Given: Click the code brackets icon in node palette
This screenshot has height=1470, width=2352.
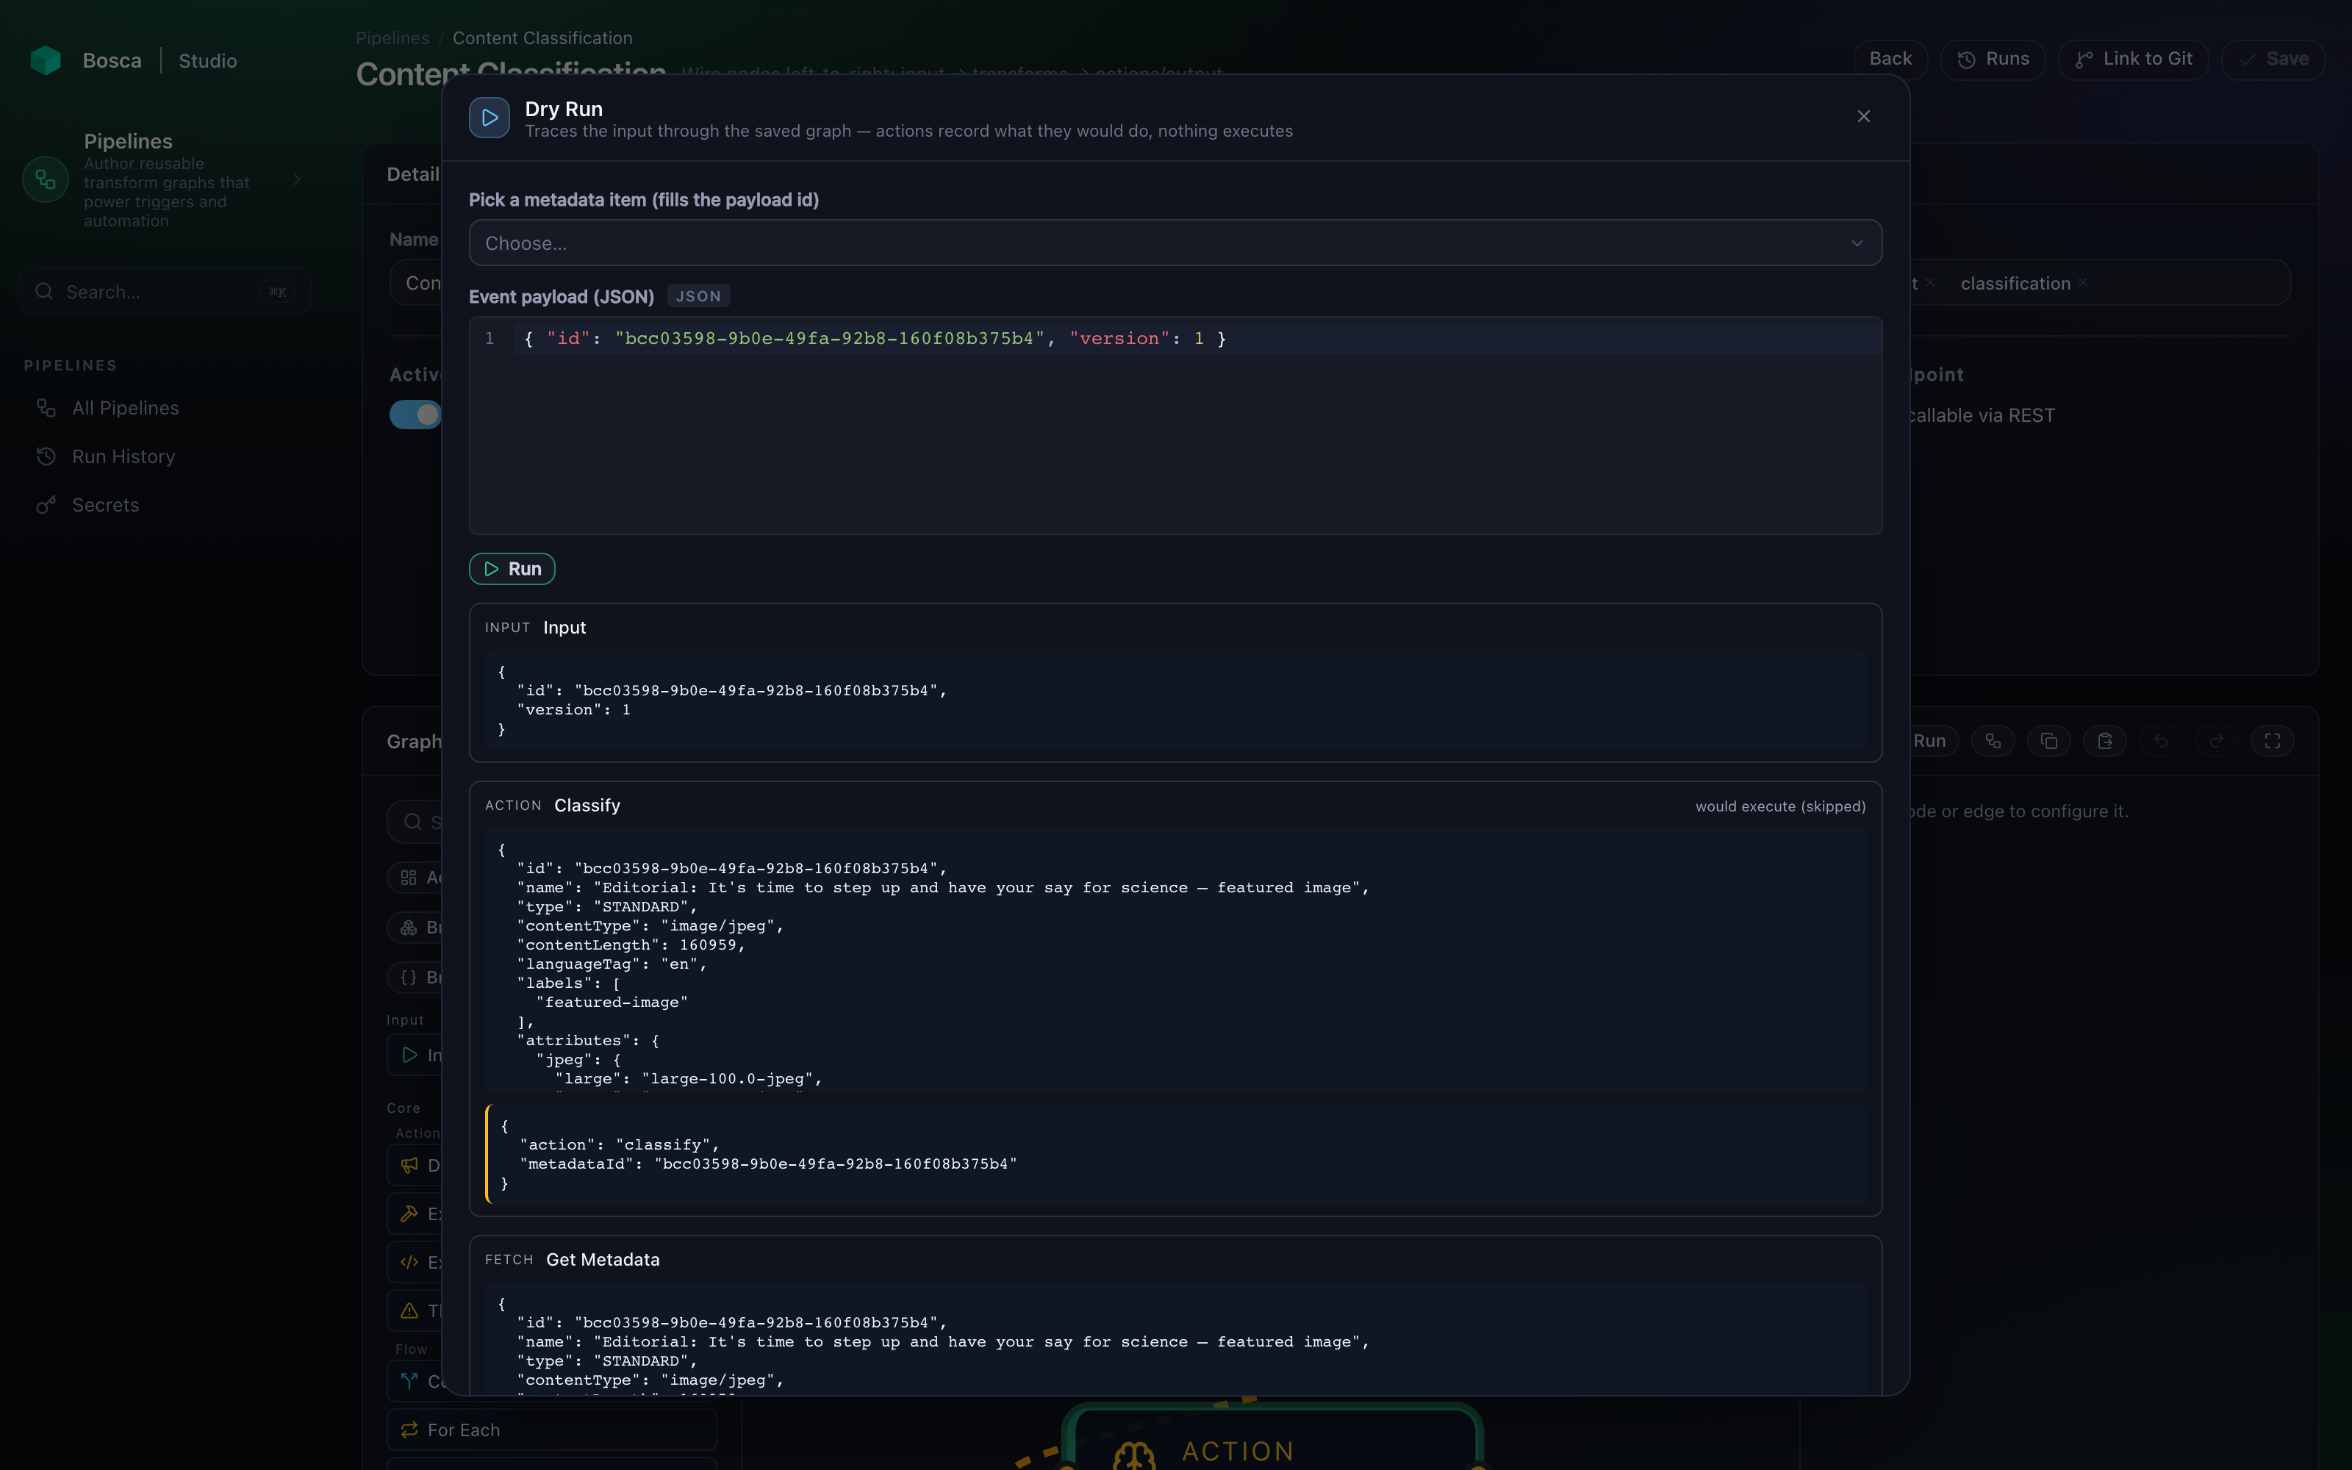Looking at the screenshot, I should pos(409,1263).
